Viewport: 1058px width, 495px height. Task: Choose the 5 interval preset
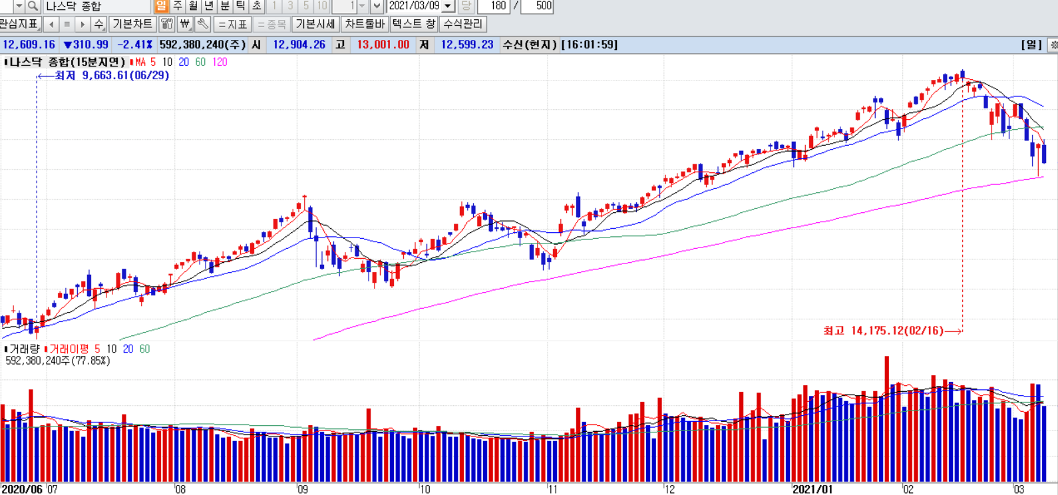click(x=306, y=6)
